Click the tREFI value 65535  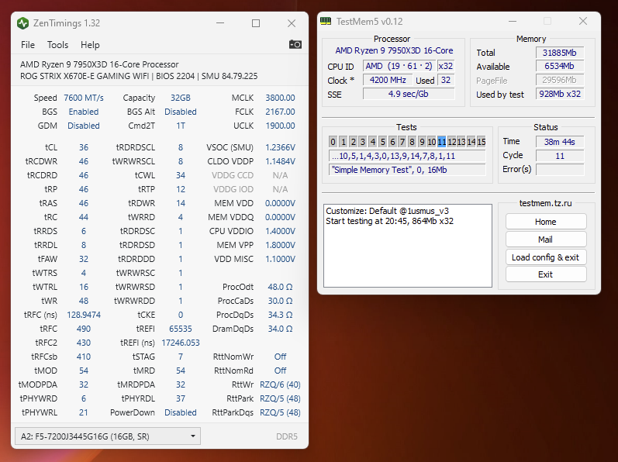(181, 329)
